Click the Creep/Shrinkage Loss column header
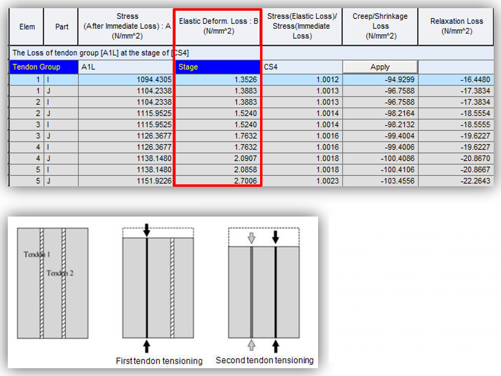This screenshot has height=376, width=501. (380, 26)
